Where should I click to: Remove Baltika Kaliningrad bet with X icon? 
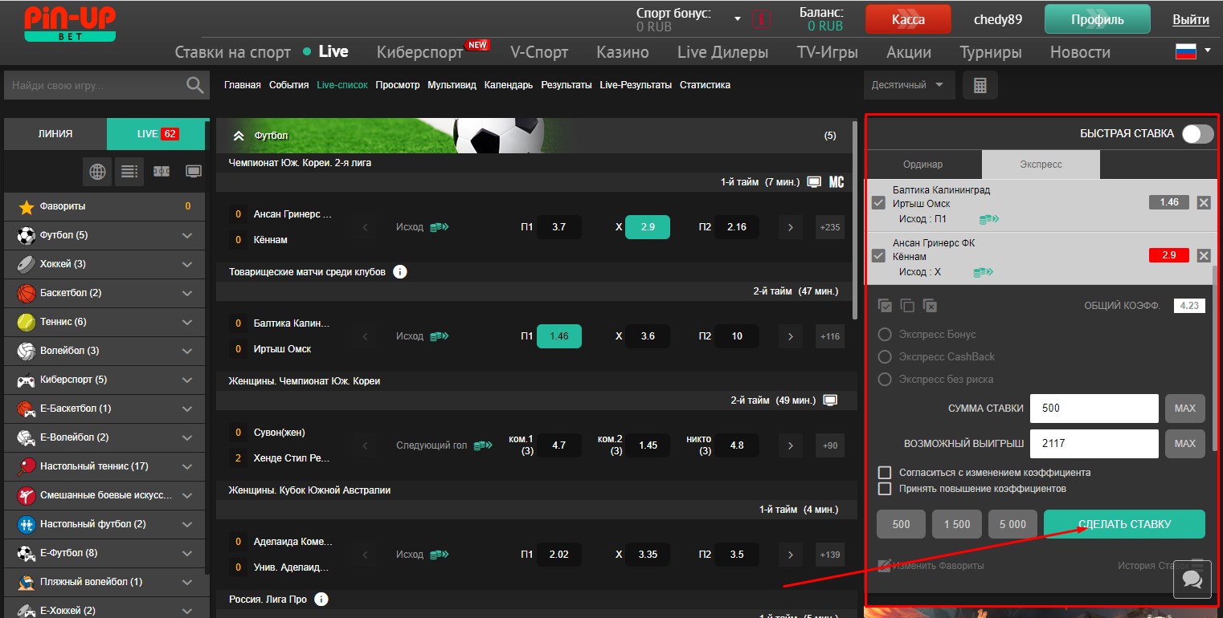(x=1203, y=202)
